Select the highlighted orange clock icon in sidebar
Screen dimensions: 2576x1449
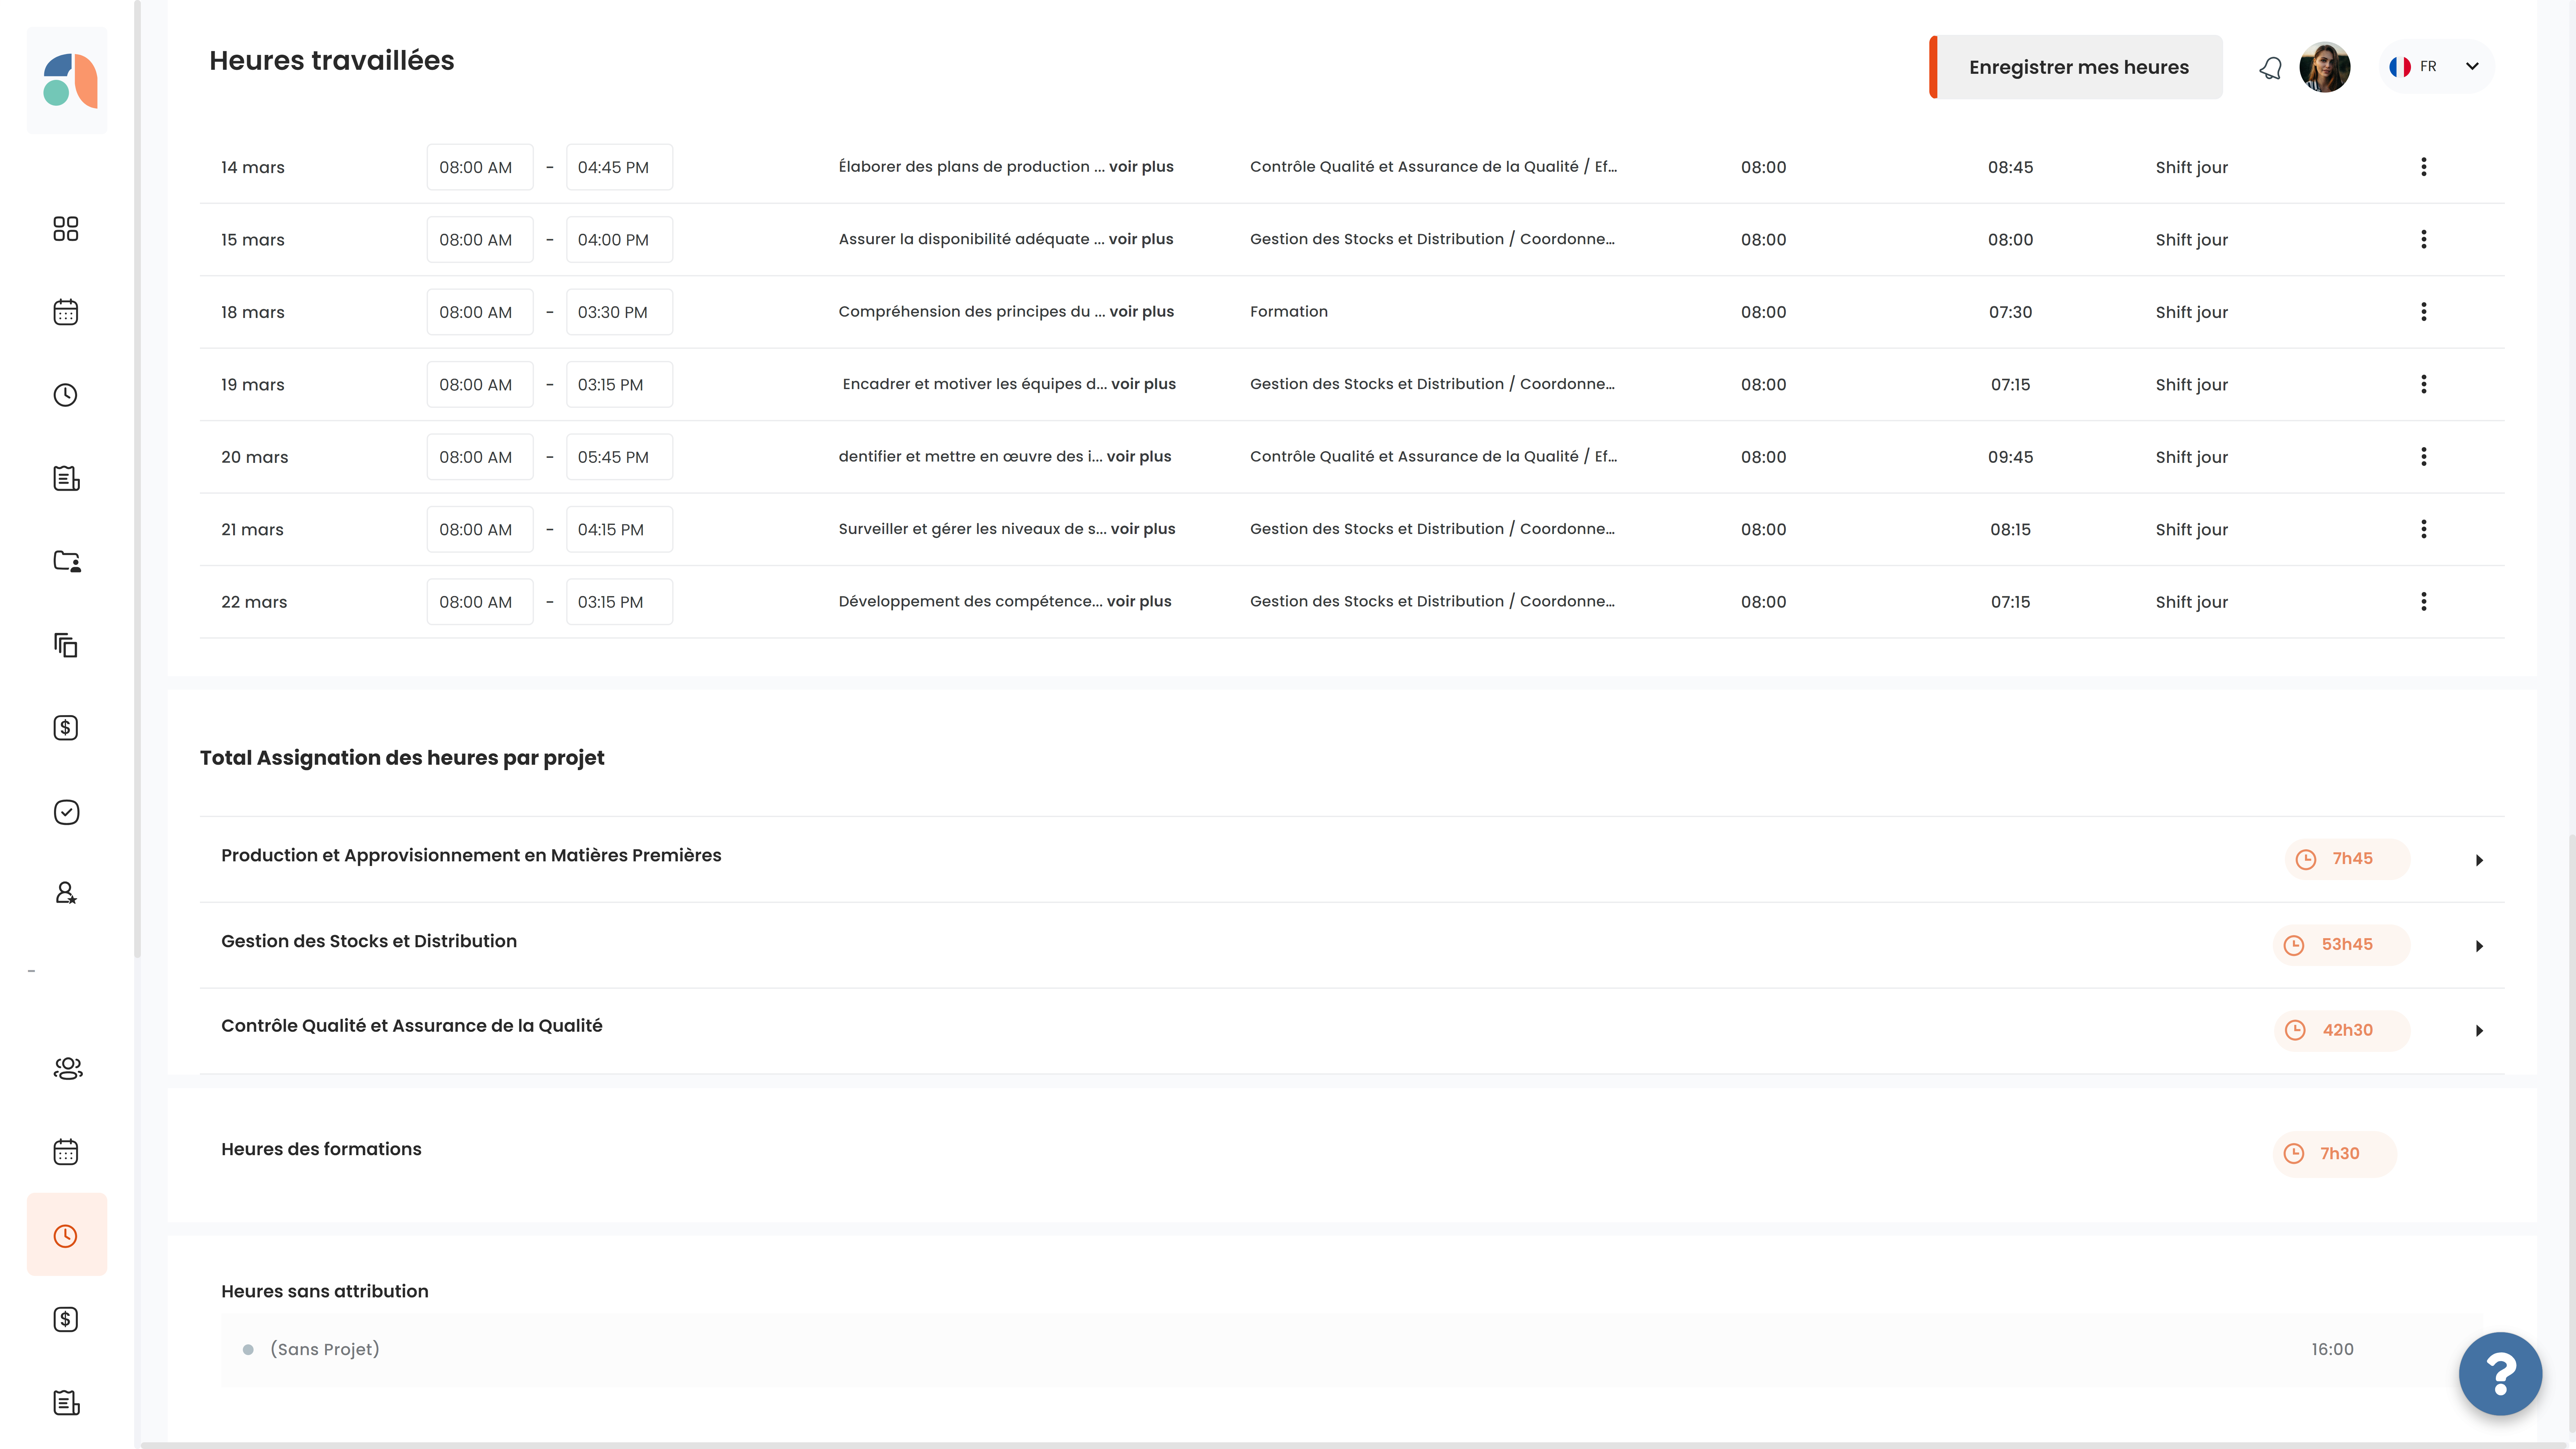pos(66,1235)
